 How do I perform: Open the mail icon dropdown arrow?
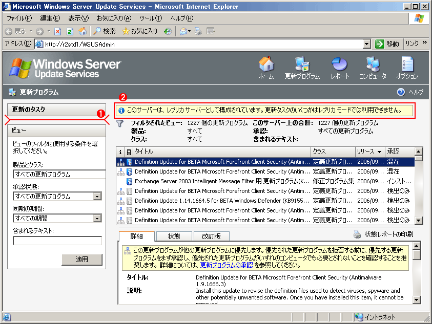click(x=189, y=31)
